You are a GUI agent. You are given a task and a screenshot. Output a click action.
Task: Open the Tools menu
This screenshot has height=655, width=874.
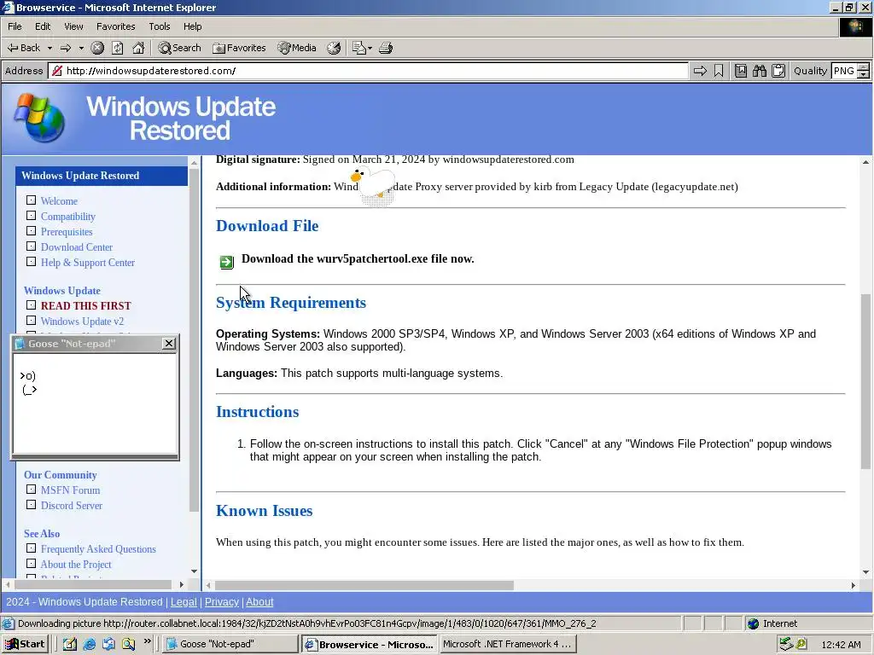coord(159,26)
